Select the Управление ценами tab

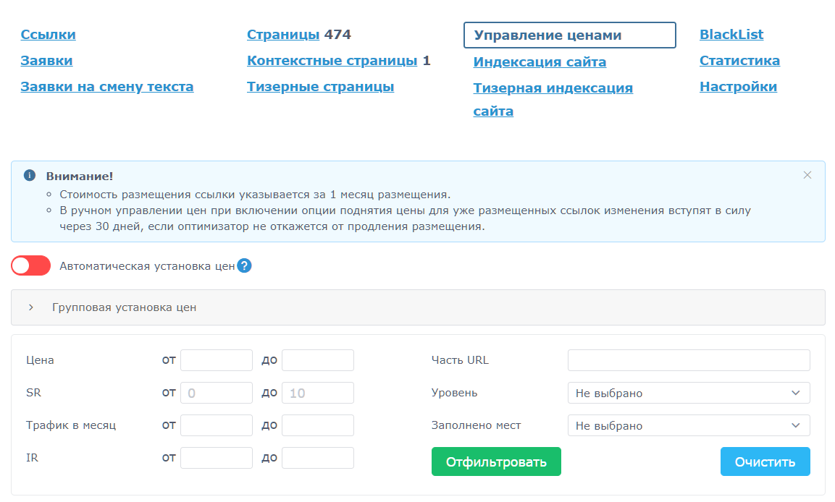coord(569,35)
